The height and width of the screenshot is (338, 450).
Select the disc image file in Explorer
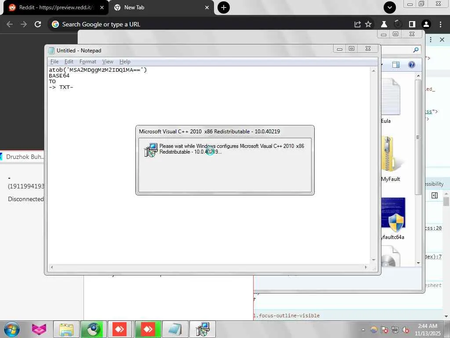[x=390, y=256]
